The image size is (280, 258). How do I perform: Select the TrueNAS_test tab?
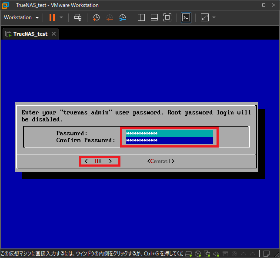coord(30,34)
